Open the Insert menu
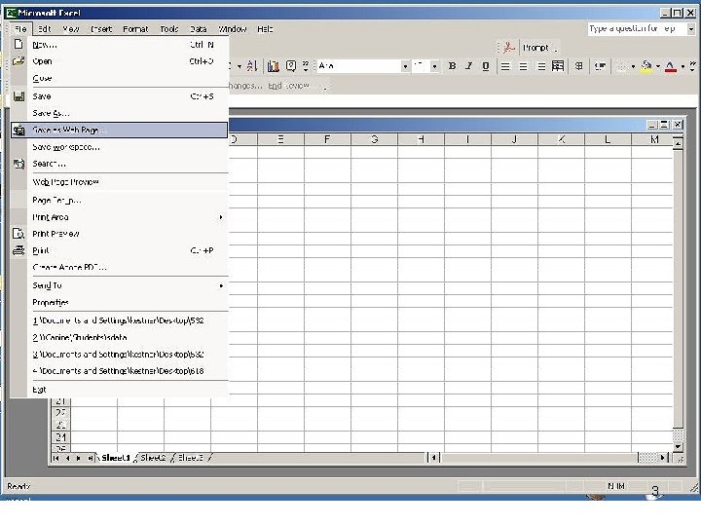The width and height of the screenshot is (701, 526). coord(101,29)
